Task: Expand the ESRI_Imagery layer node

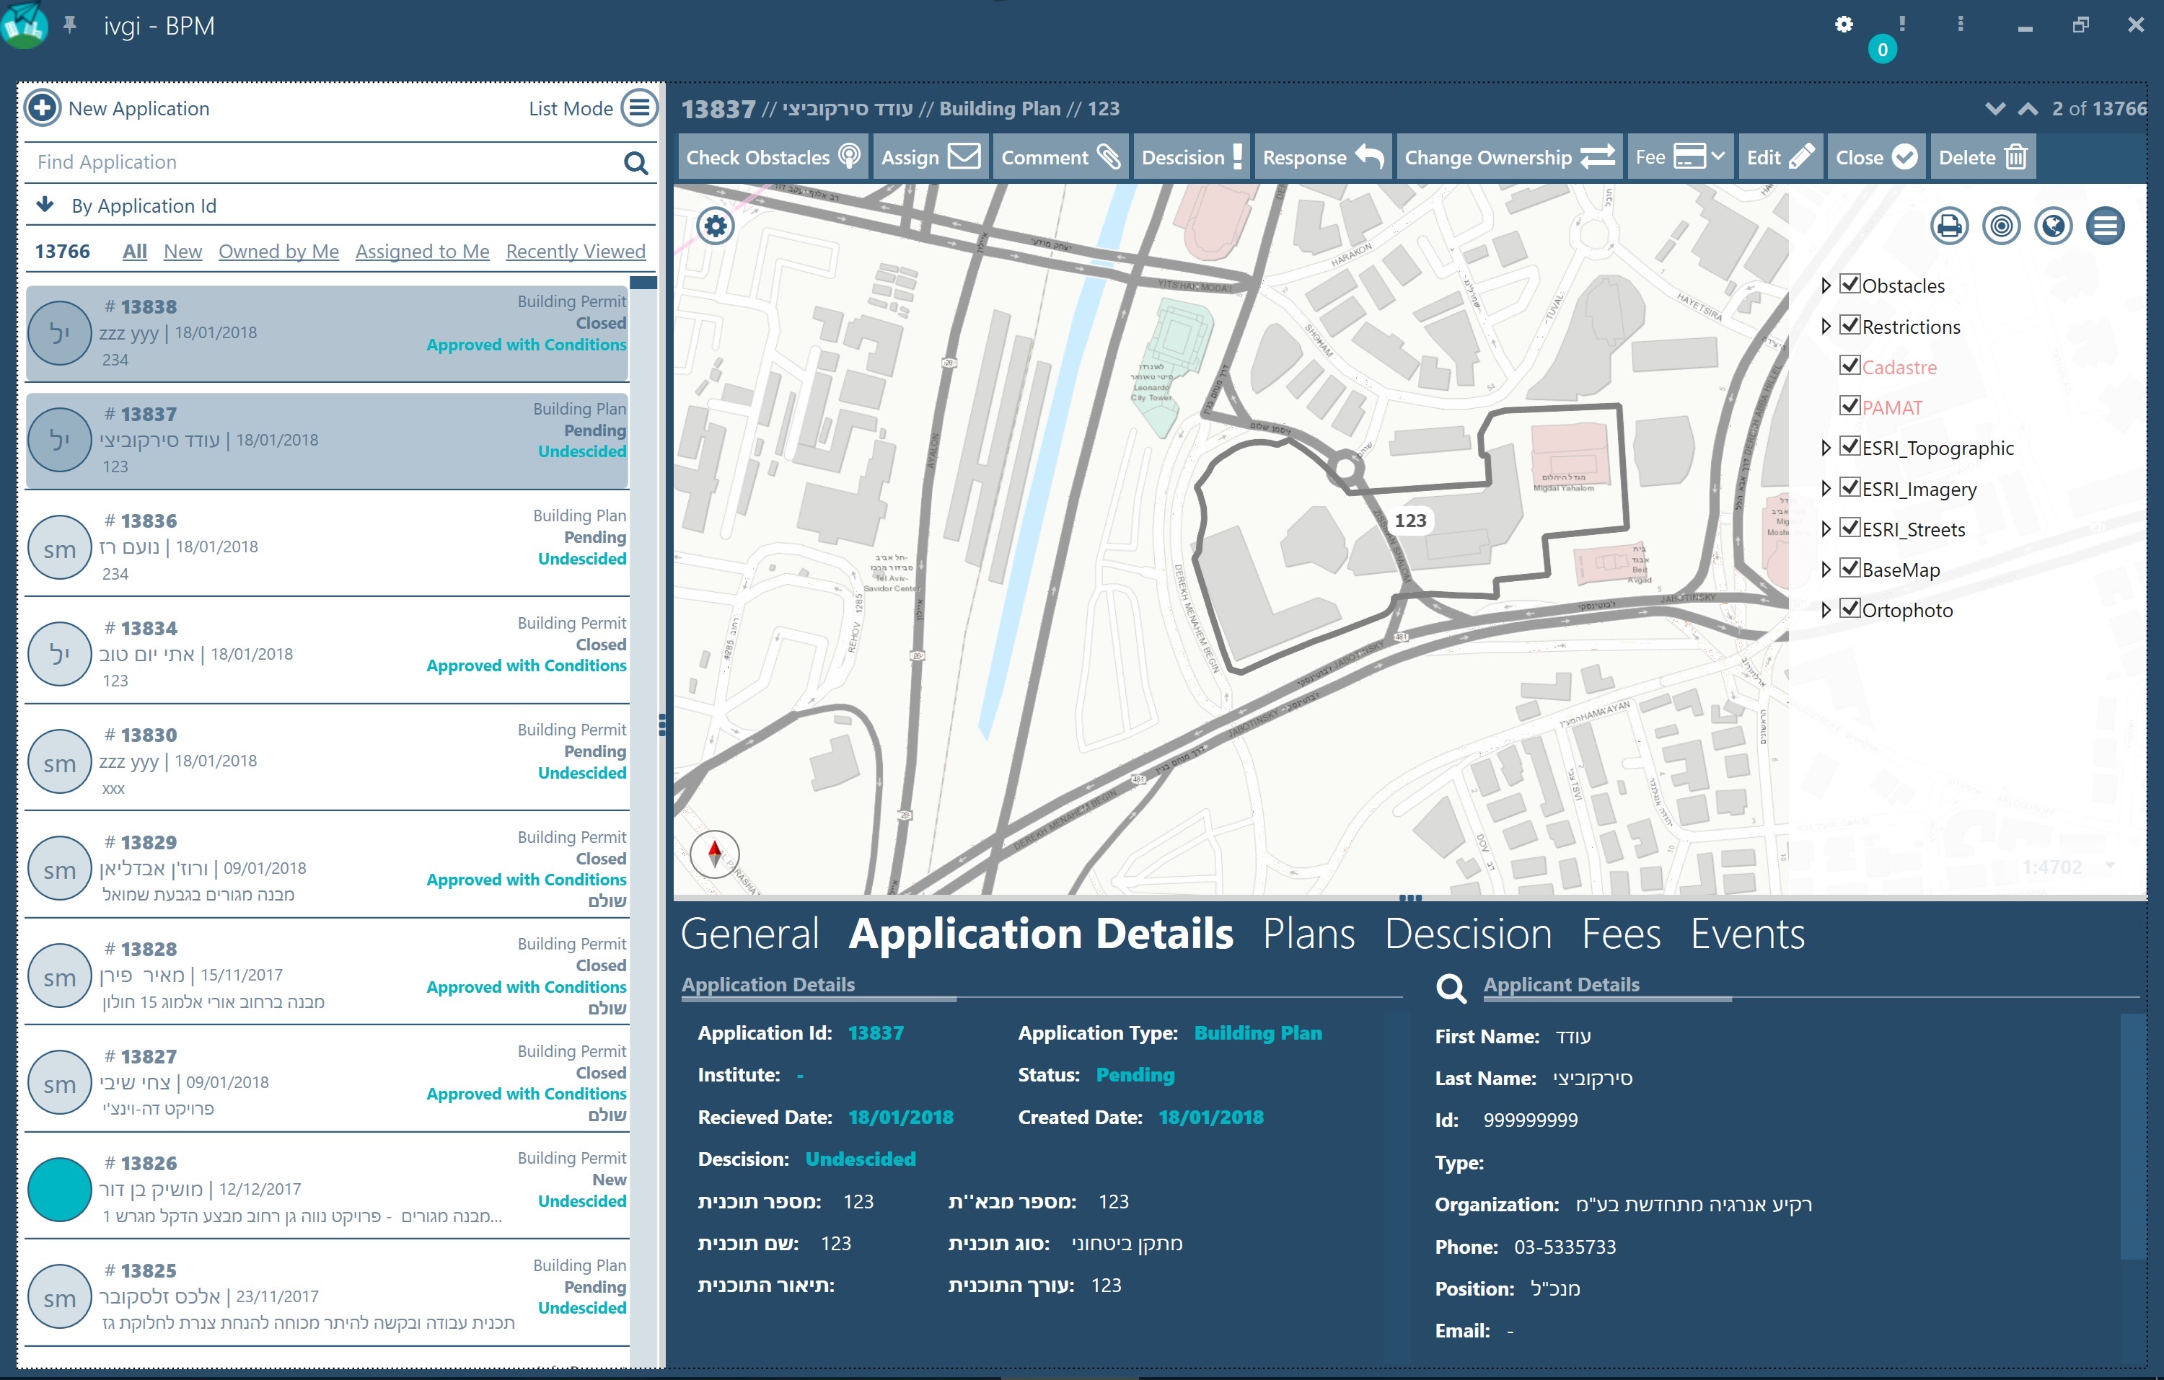Action: (1825, 489)
